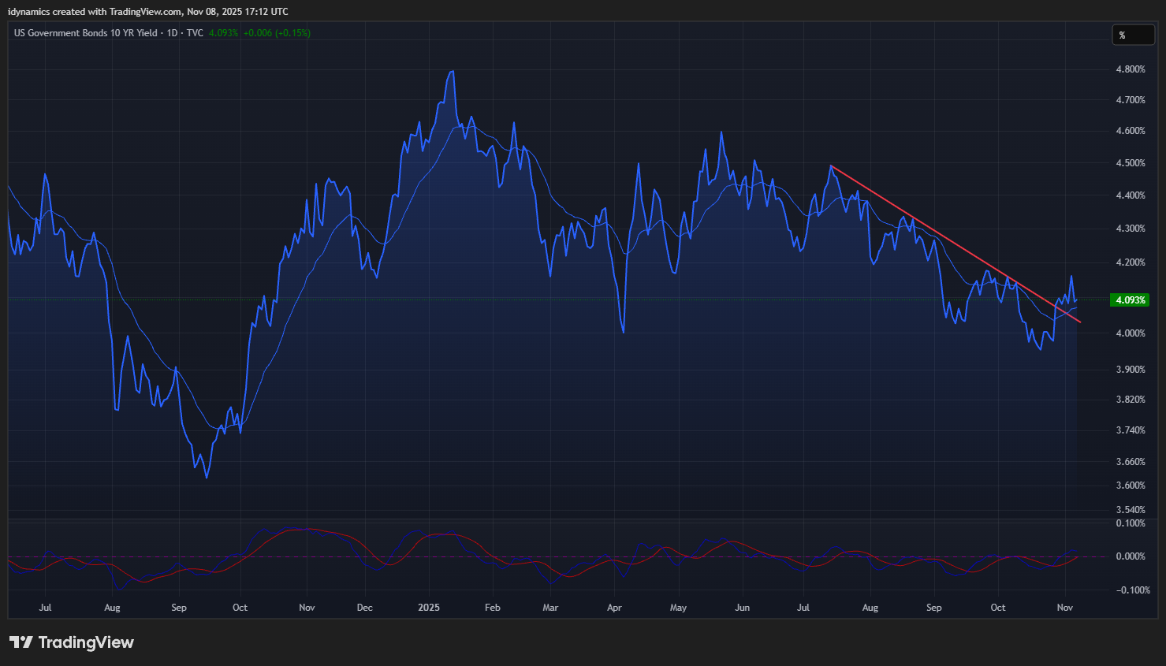Click the percent unit button
The width and height of the screenshot is (1166, 666).
pyautogui.click(x=1133, y=35)
